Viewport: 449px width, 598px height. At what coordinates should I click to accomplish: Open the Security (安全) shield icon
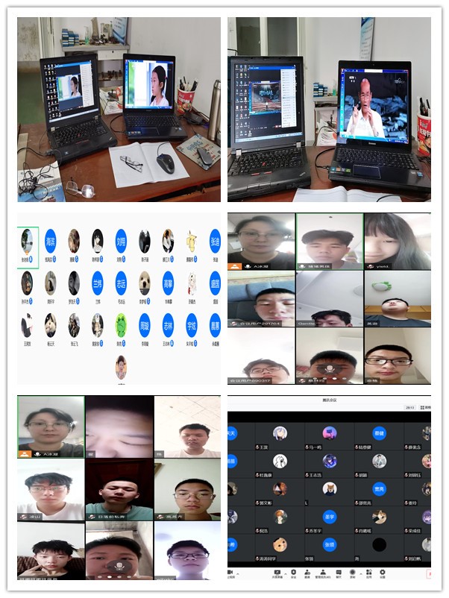tap(293, 573)
